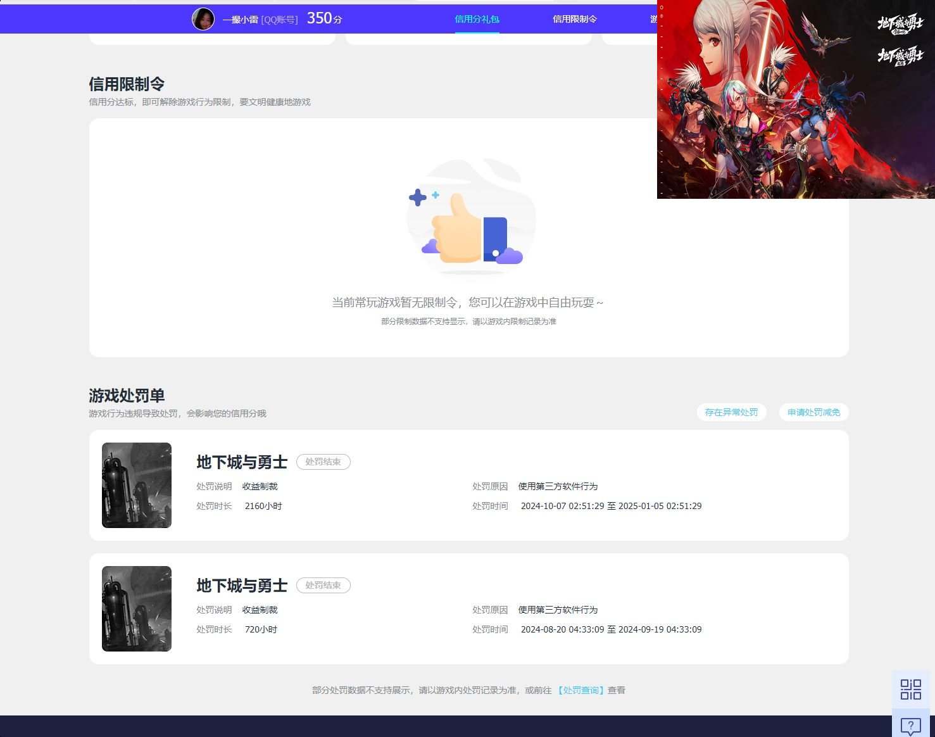Image resolution: width=935 pixels, height=737 pixels.
Task: Click the user avatar in the header
Action: [203, 19]
